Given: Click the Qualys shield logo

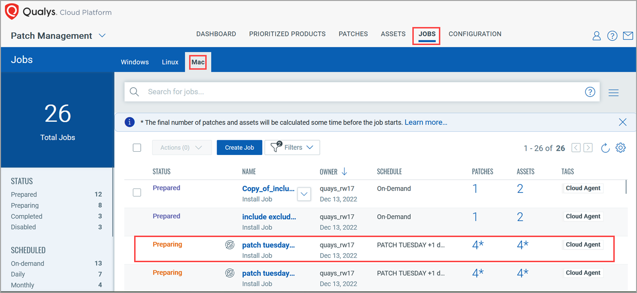Looking at the screenshot, I should [12, 12].
